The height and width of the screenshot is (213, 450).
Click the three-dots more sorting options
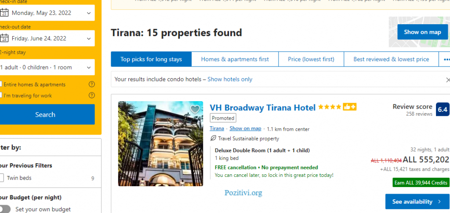click(x=446, y=59)
